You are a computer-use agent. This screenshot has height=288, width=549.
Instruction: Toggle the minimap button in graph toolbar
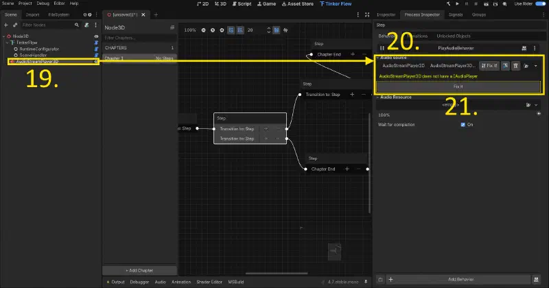277,30
